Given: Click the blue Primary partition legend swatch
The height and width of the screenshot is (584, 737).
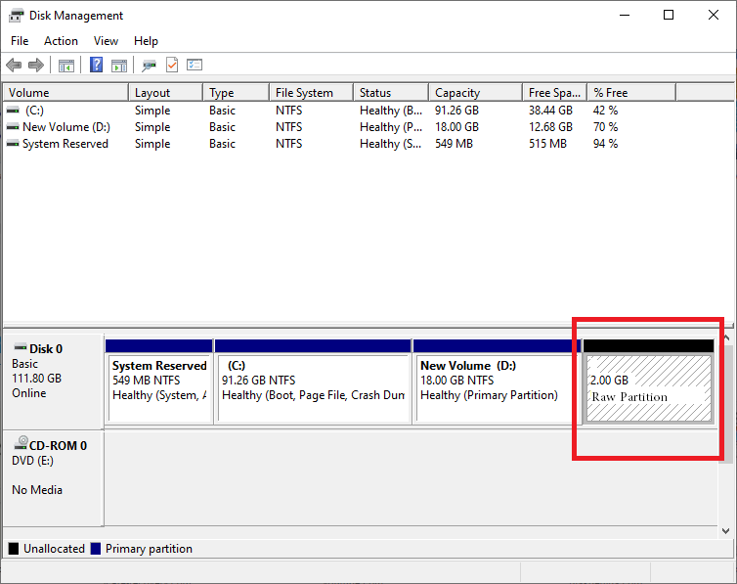Looking at the screenshot, I should 96,549.
